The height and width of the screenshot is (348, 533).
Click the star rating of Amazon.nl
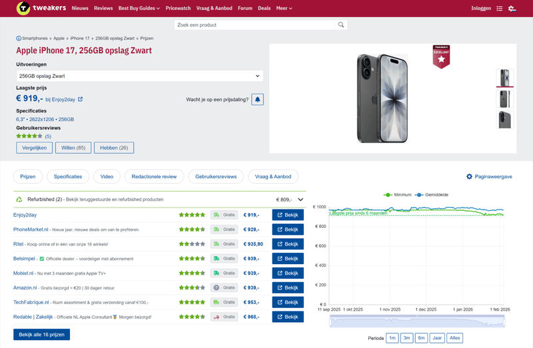click(x=192, y=287)
